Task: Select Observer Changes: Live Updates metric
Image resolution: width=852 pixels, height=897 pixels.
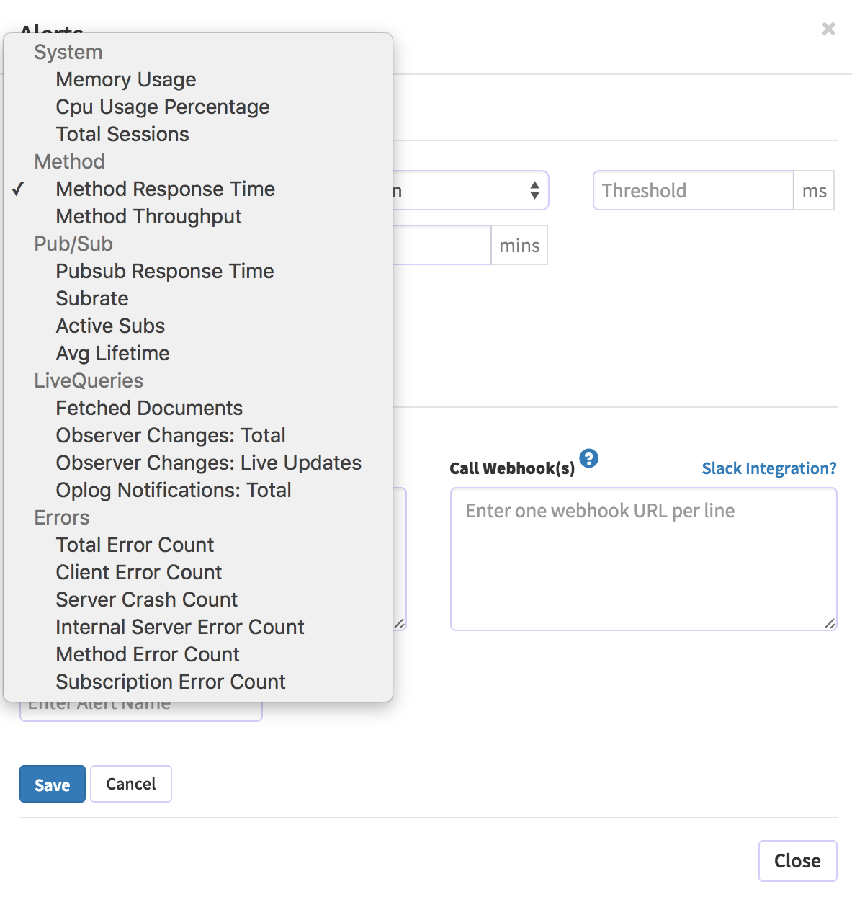Action: point(208,463)
